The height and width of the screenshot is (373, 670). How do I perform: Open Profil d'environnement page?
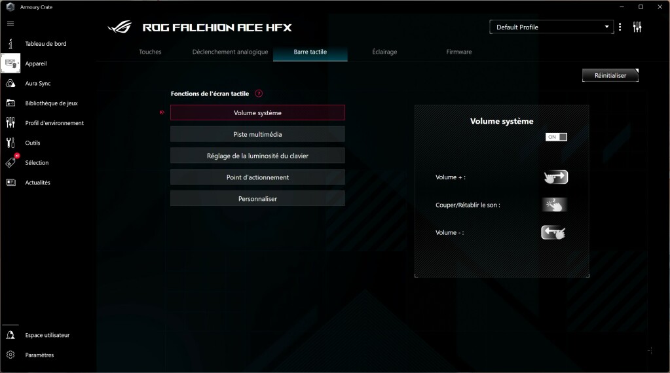tap(54, 123)
